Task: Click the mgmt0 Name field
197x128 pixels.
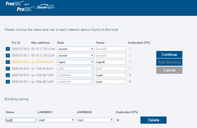Action: click(x=111, y=62)
